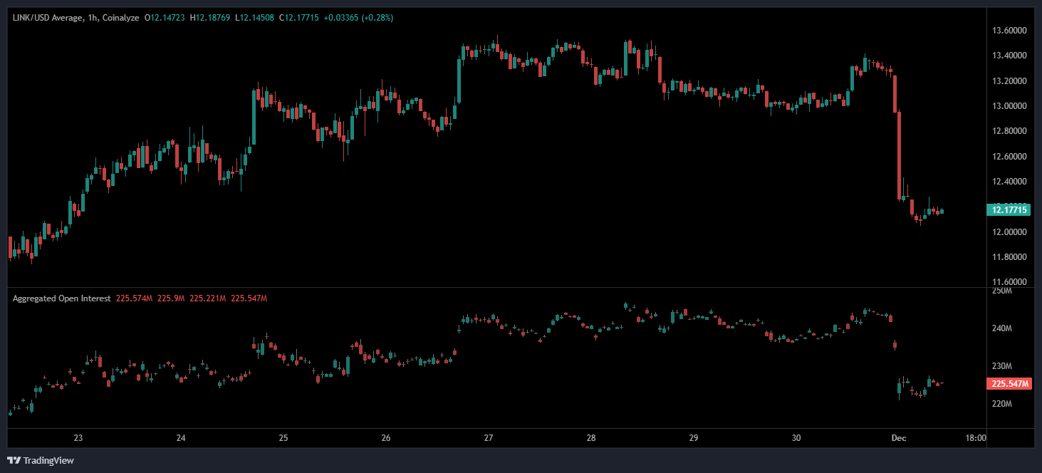
Task: Click the 13.60000 price axis label
Action: tap(1009, 31)
